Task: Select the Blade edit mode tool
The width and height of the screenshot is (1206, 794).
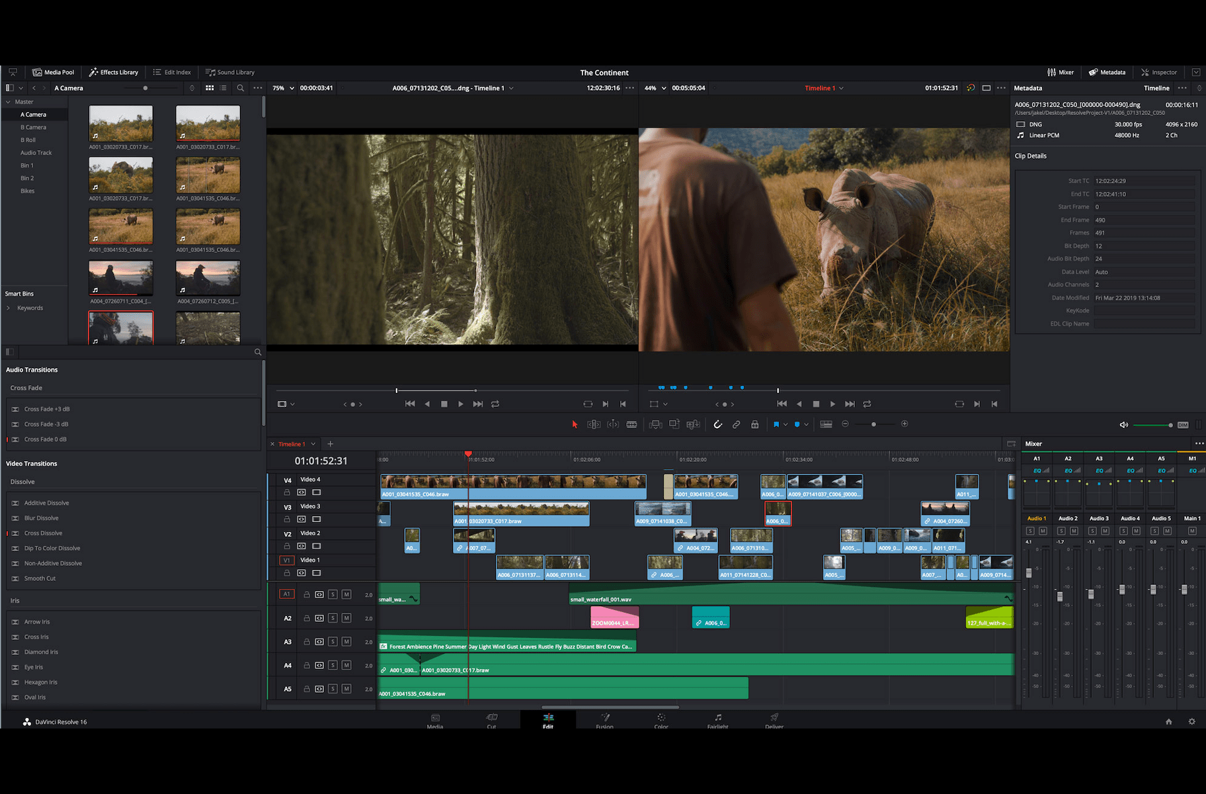Action: coord(631,424)
